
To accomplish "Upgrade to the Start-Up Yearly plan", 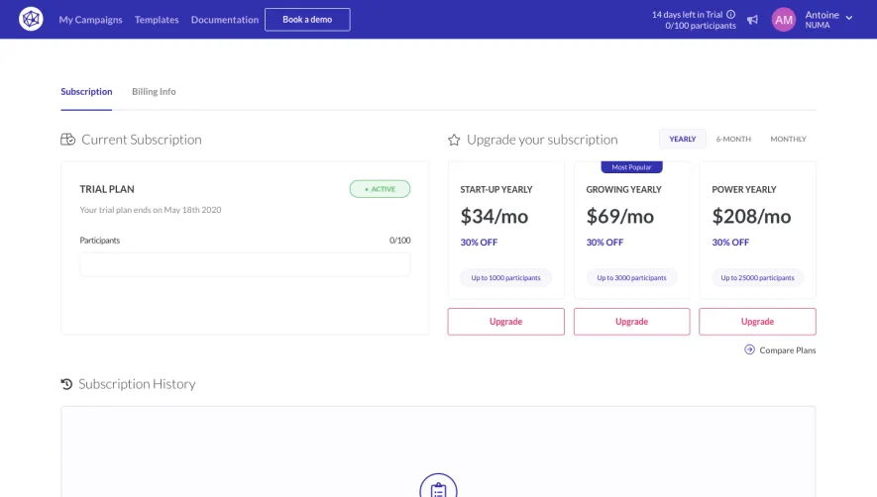I will [505, 322].
